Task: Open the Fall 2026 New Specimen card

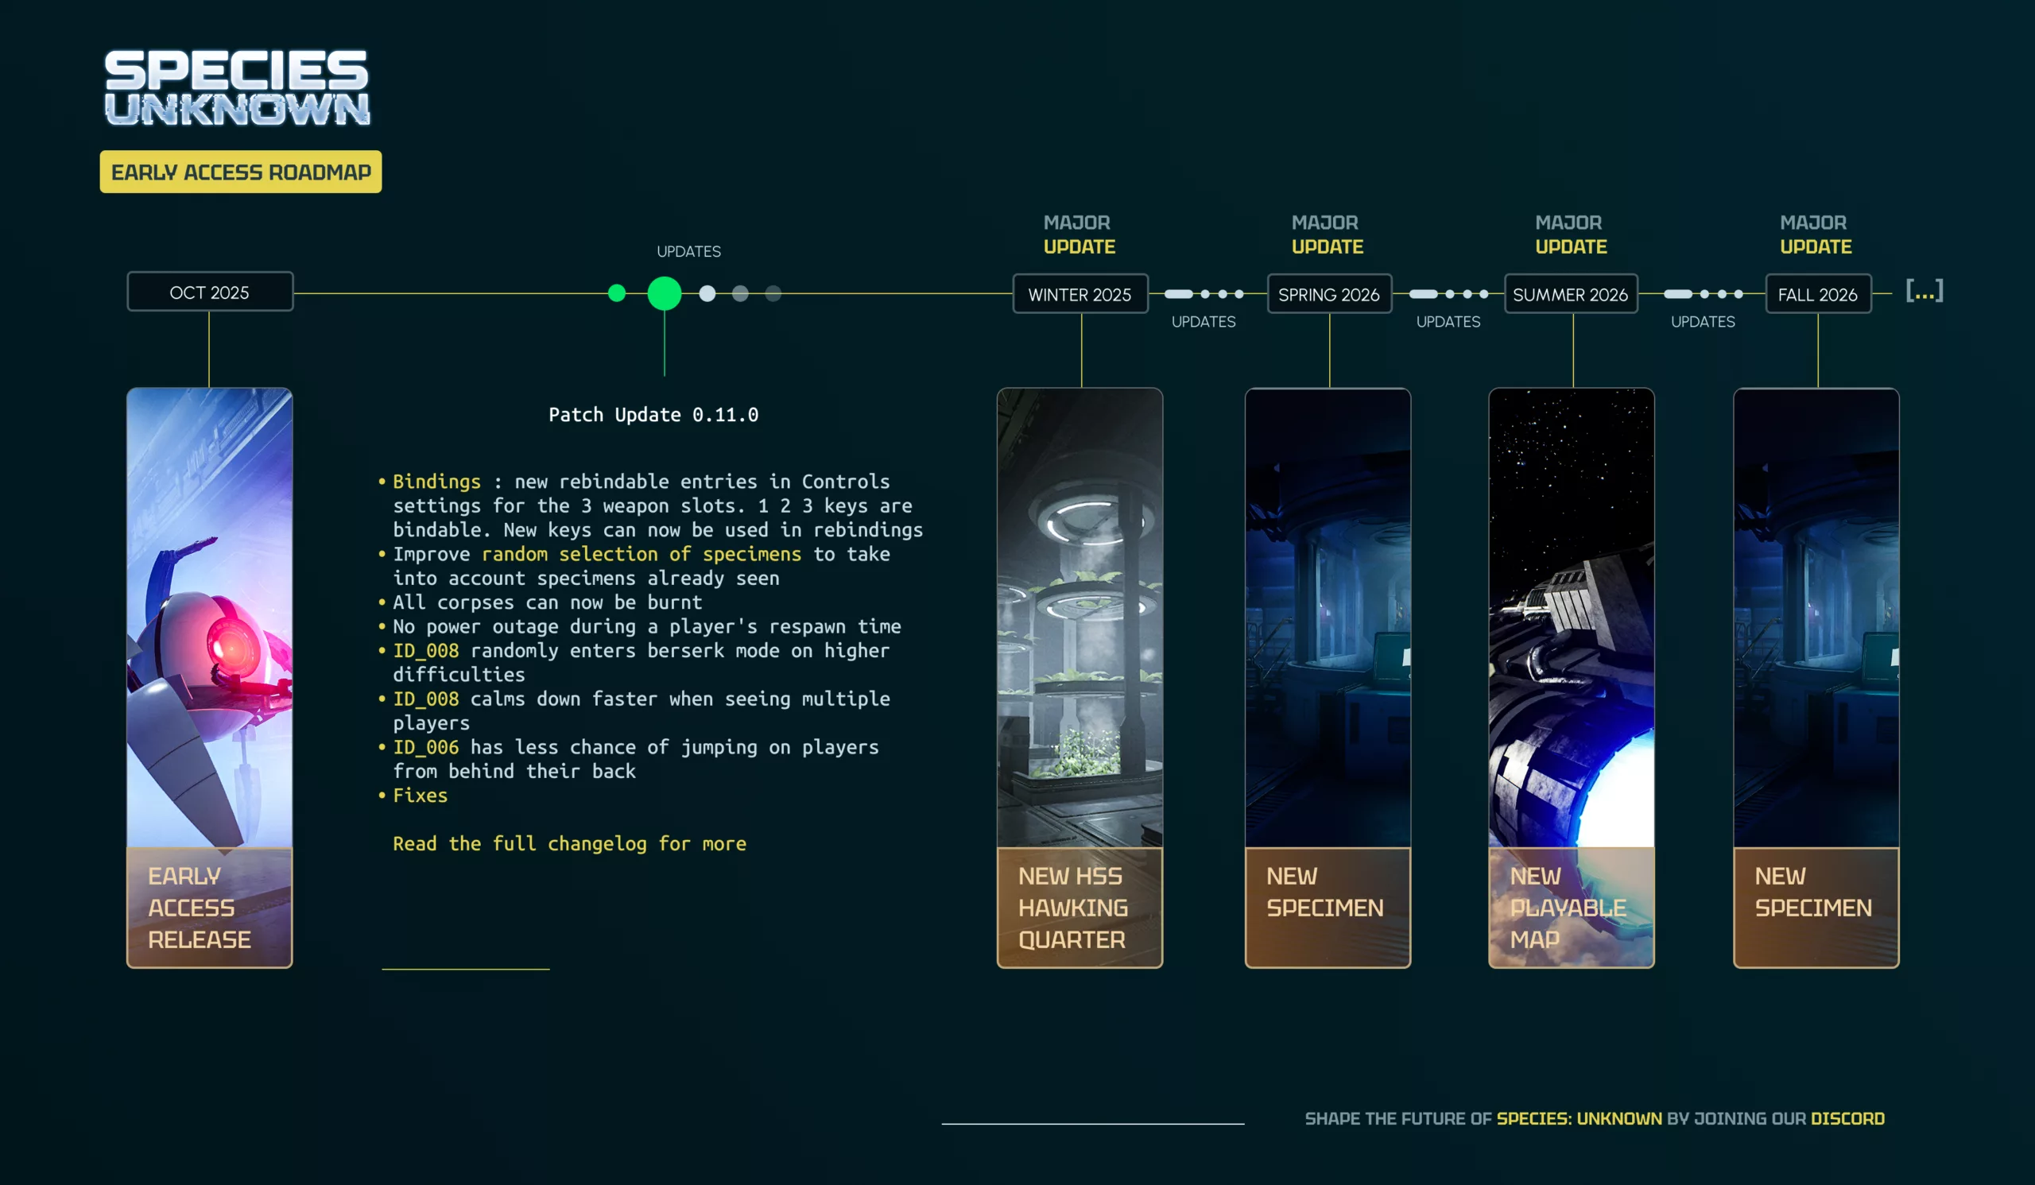Action: [1816, 678]
